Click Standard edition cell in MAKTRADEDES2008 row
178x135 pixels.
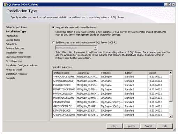tap(135, 98)
